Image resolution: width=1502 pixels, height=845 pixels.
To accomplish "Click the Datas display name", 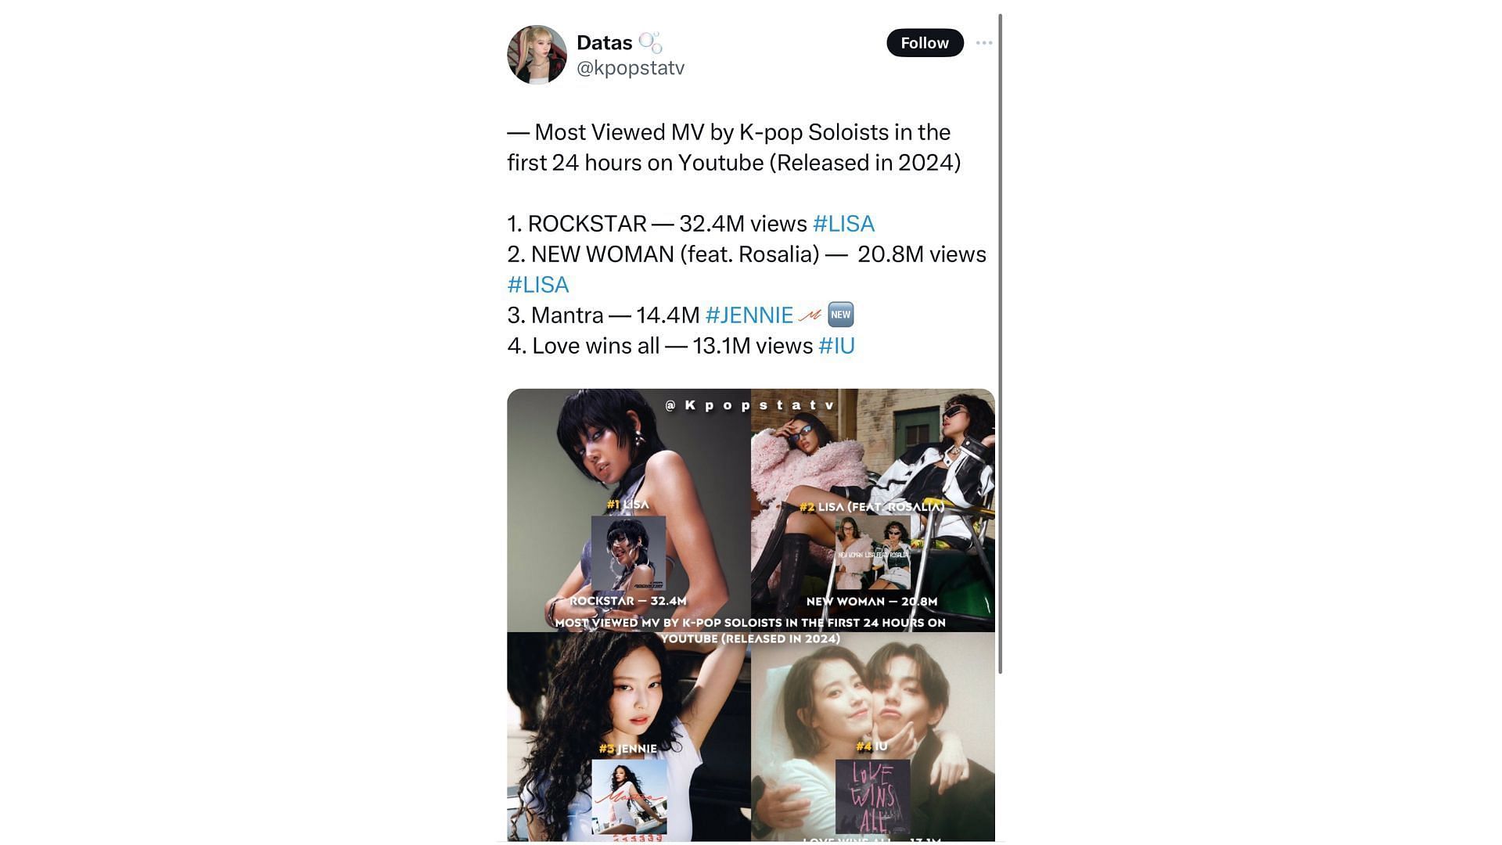I will tap(604, 43).
